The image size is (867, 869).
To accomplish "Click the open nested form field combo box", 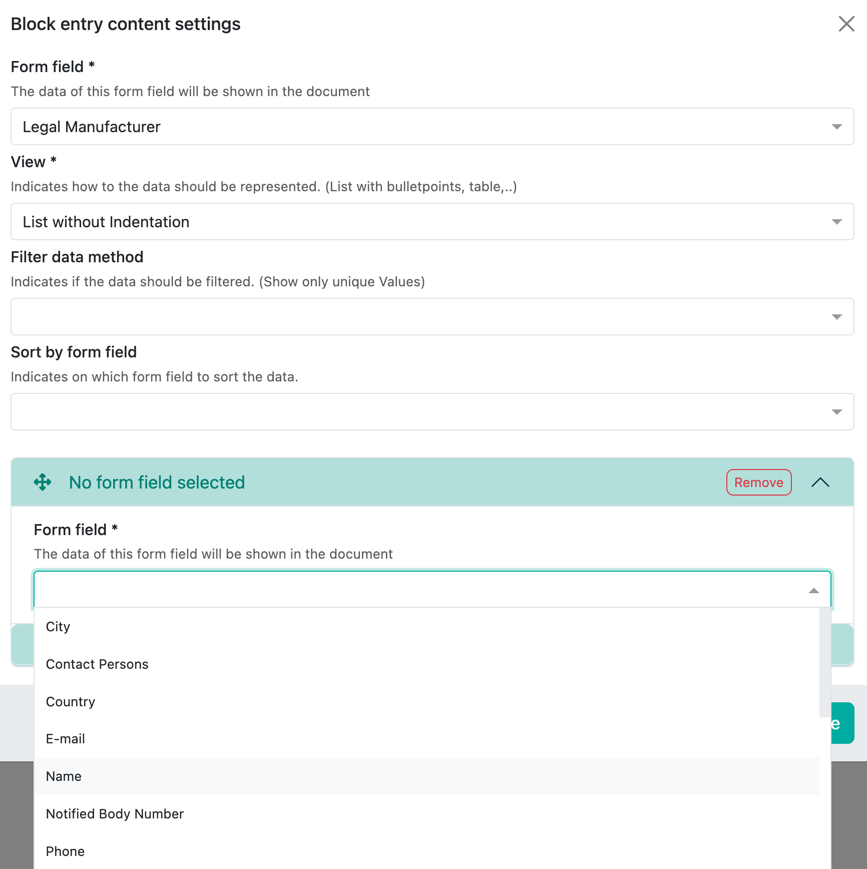I will click(x=432, y=589).
